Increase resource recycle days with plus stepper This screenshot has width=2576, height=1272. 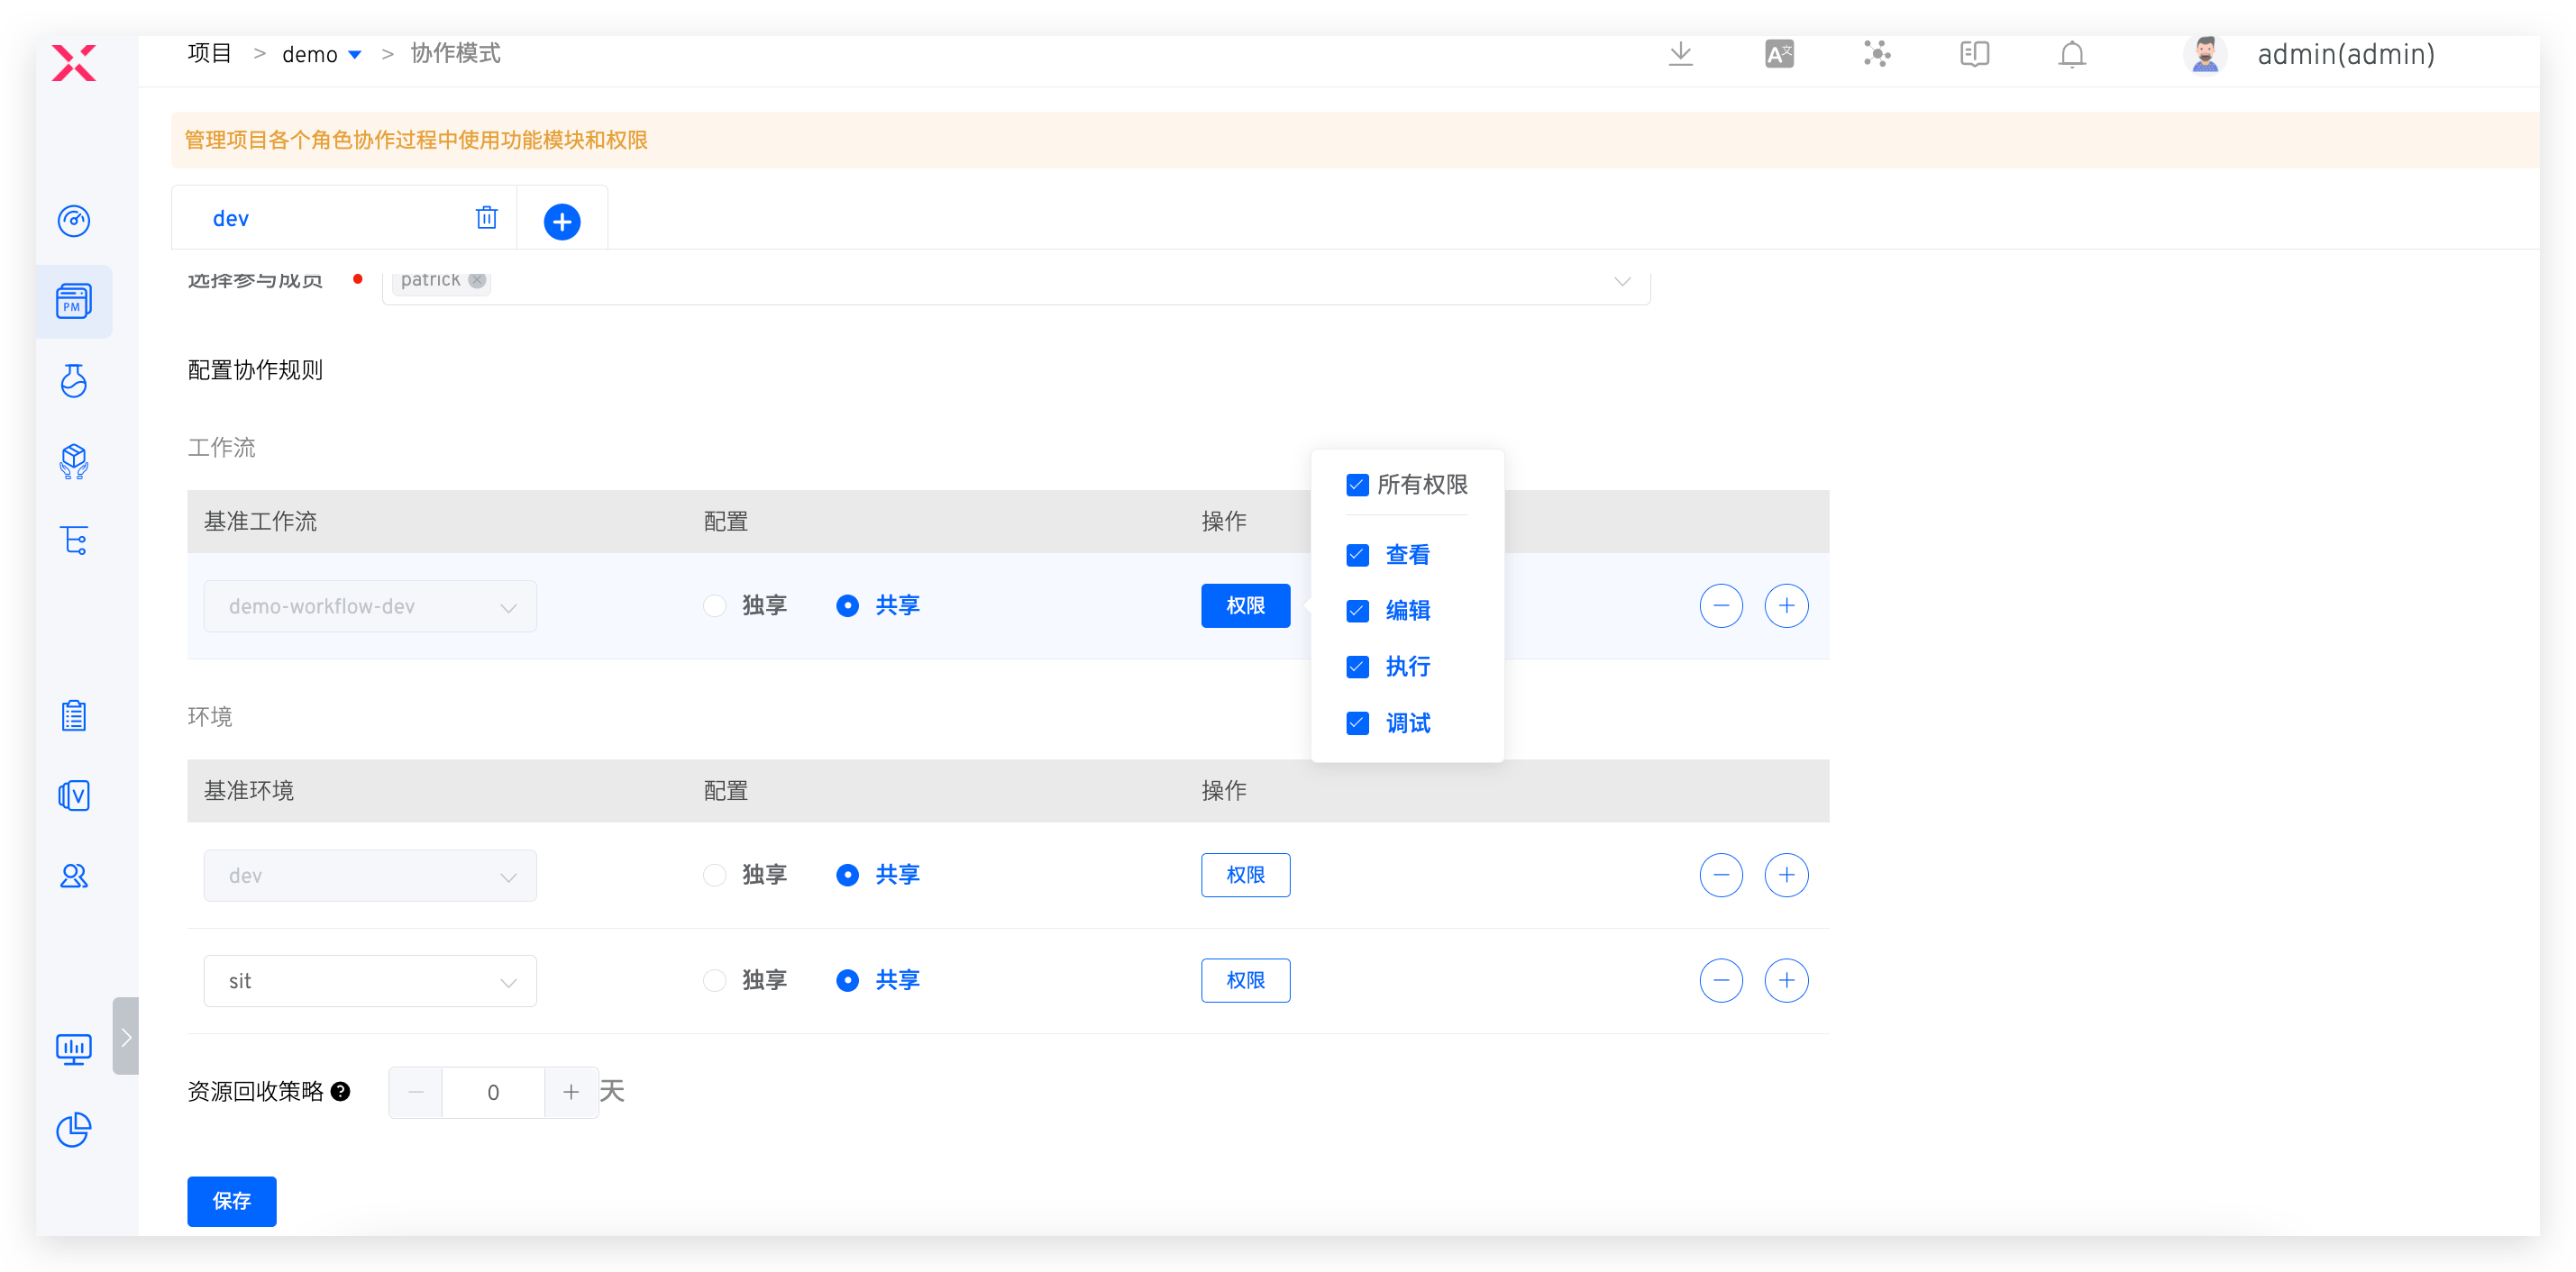tap(571, 1092)
